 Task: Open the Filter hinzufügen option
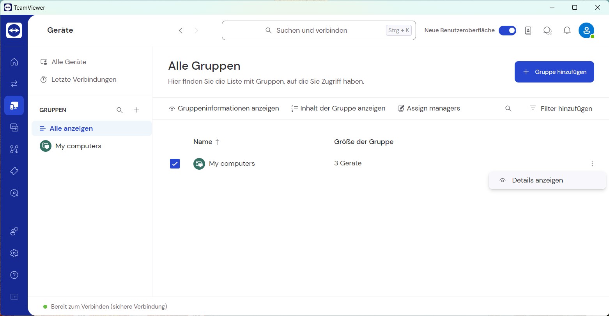tap(561, 109)
